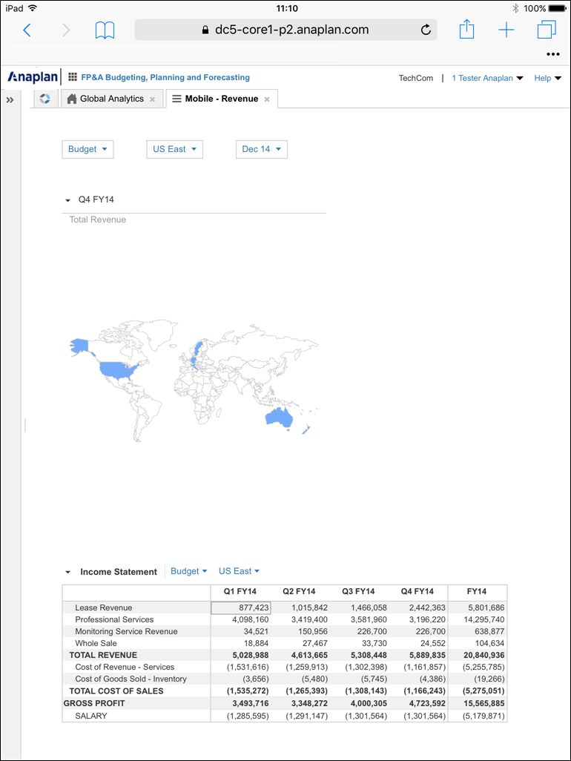
Task: Click the spinning dashboard icon tab
Action: click(x=45, y=99)
